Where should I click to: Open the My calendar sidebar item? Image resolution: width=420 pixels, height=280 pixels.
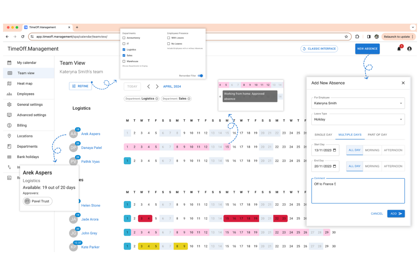[x=27, y=62]
